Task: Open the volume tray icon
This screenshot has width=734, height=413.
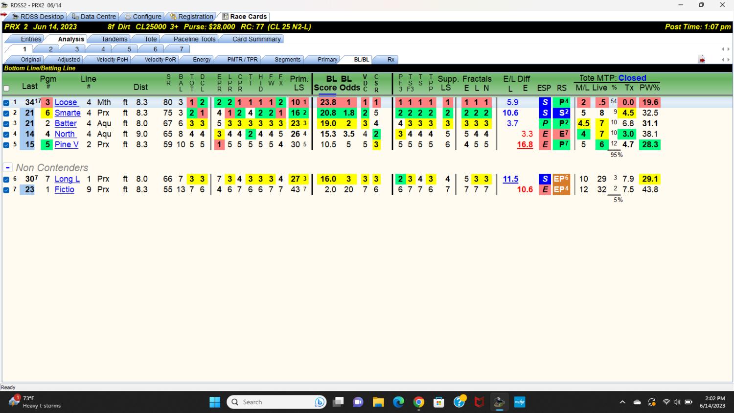Action: [677, 402]
